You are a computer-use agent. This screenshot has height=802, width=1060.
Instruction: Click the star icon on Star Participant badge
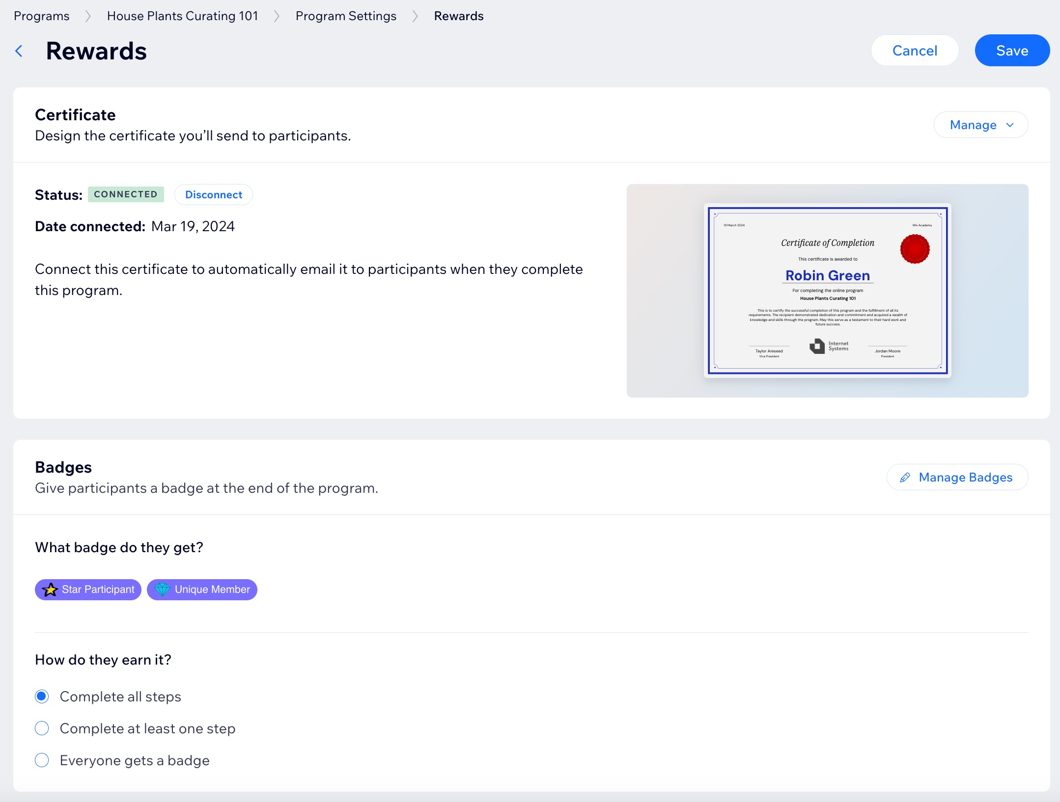pyautogui.click(x=50, y=589)
